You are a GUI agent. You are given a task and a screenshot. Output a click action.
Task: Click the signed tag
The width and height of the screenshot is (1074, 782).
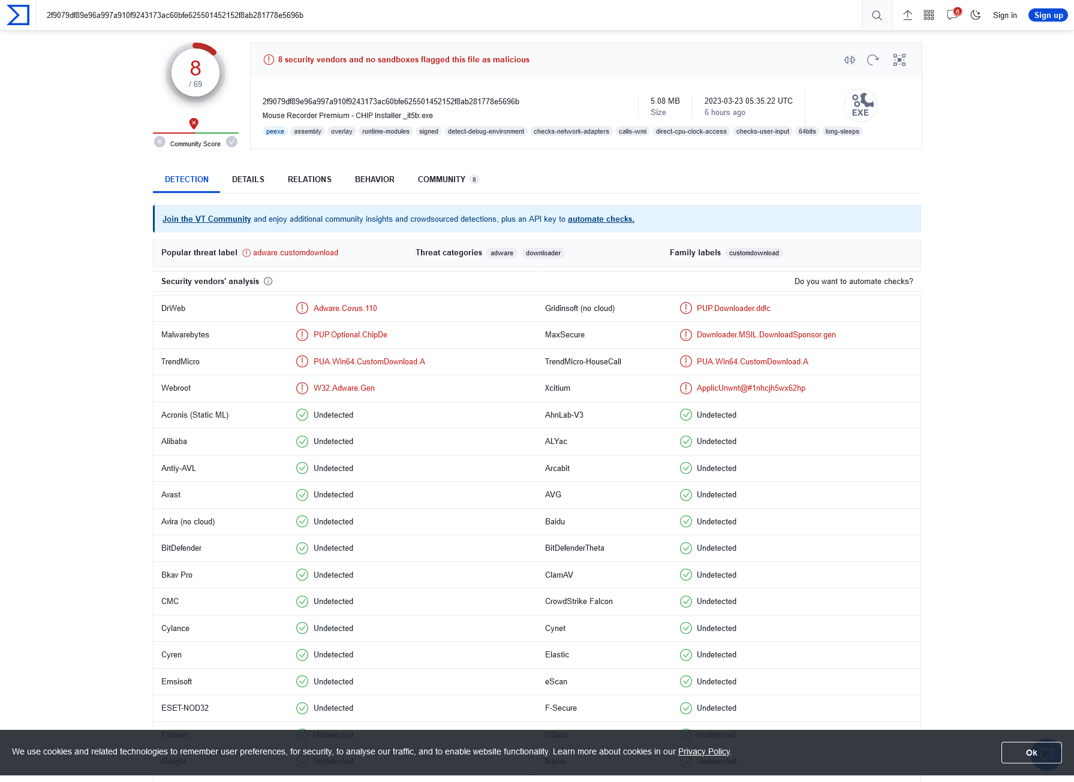click(x=429, y=132)
